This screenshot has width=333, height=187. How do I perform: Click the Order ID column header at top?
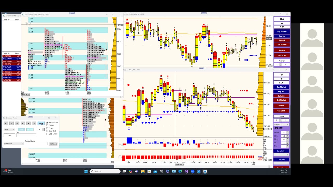[6, 20]
